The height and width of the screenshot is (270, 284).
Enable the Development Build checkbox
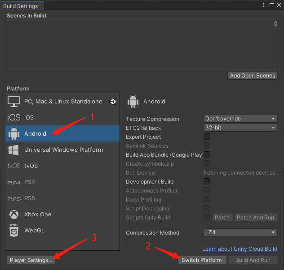pos(207,181)
